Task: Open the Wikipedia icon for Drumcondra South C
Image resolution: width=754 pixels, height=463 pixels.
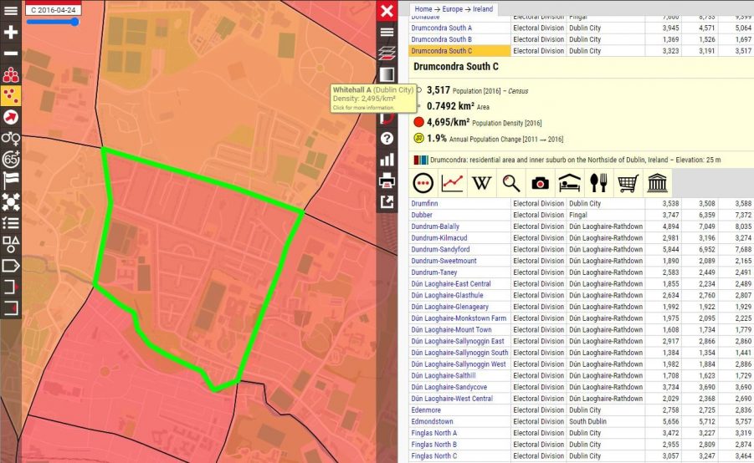Action: pyautogui.click(x=481, y=183)
